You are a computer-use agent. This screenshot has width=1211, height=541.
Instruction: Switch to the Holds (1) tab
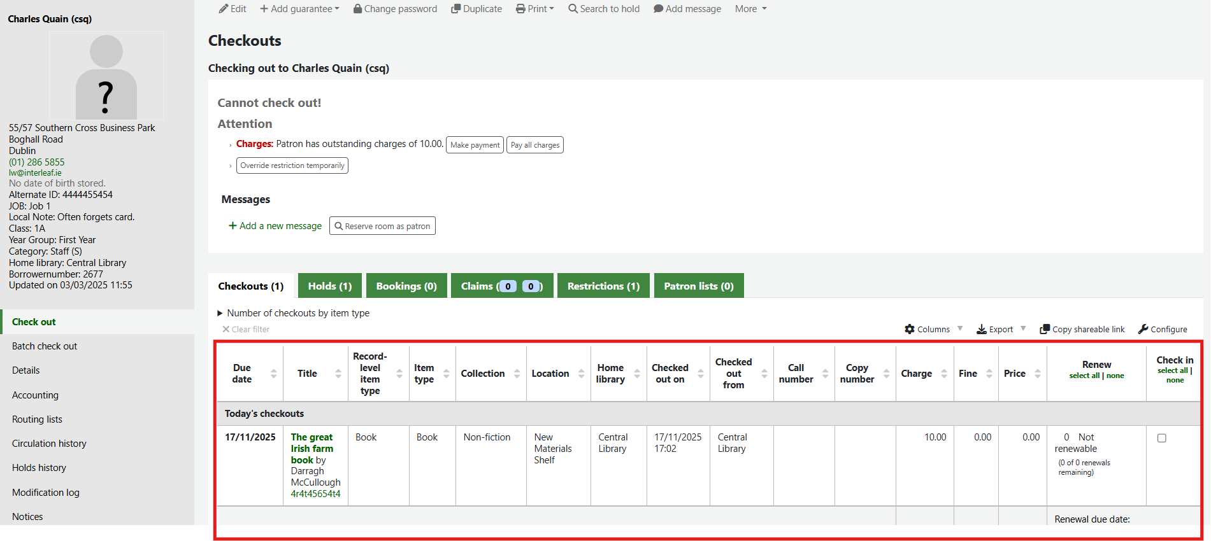tap(329, 286)
